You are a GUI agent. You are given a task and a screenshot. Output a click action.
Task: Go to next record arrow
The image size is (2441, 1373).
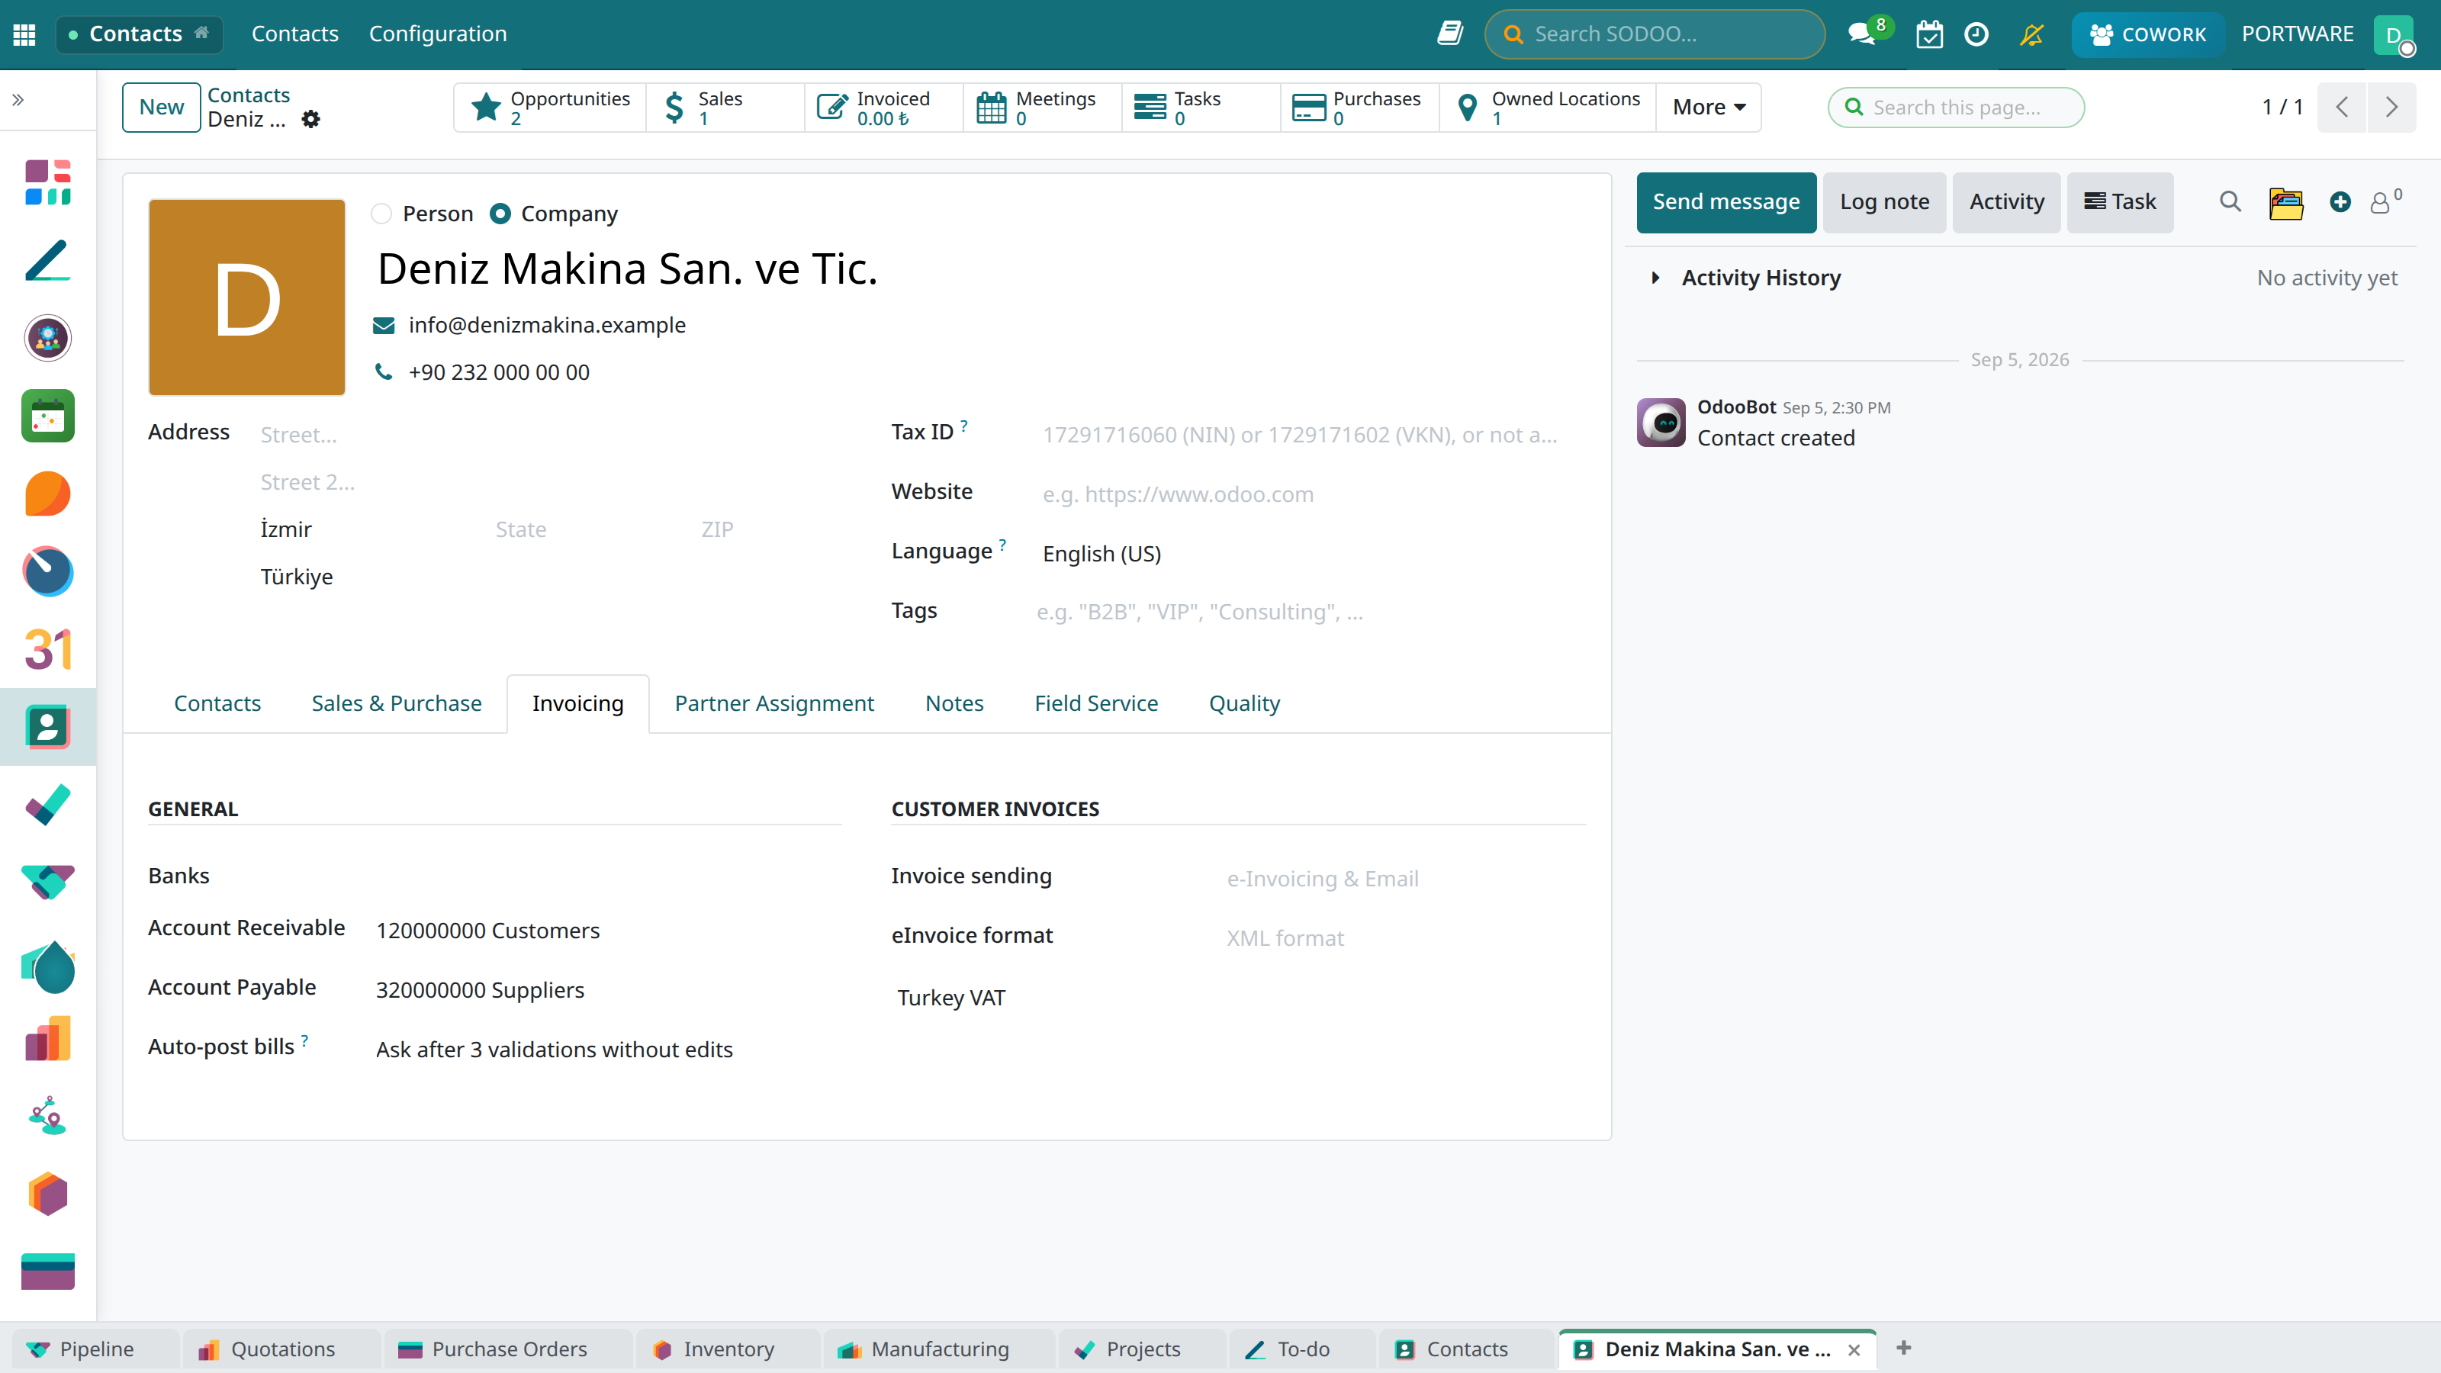[2391, 107]
